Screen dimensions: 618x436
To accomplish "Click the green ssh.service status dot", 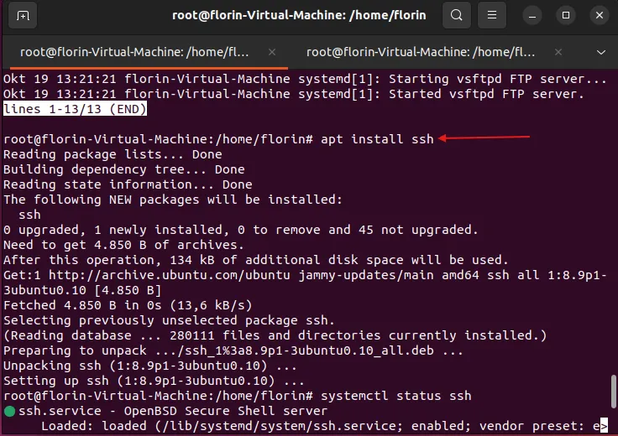I will 9,411.
